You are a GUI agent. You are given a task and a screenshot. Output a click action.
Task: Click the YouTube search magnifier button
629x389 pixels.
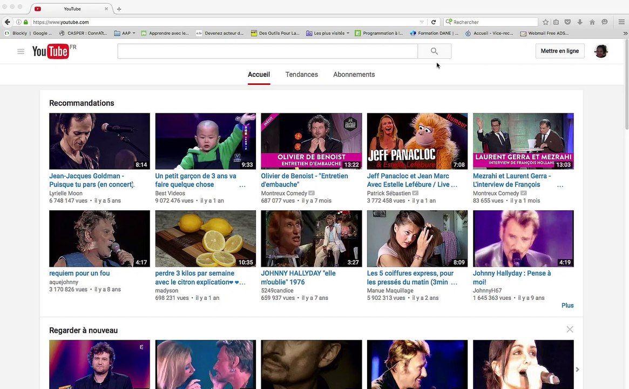point(435,51)
